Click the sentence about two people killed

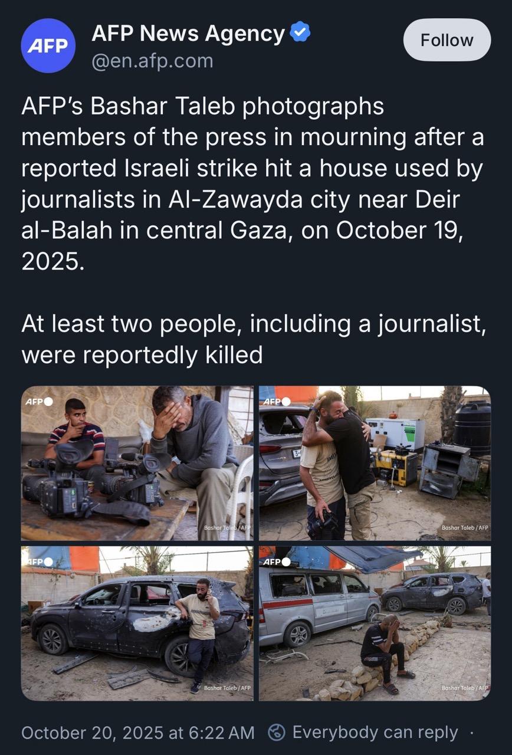coord(254,339)
